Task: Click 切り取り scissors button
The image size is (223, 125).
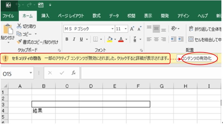Action: click(x=26, y=26)
